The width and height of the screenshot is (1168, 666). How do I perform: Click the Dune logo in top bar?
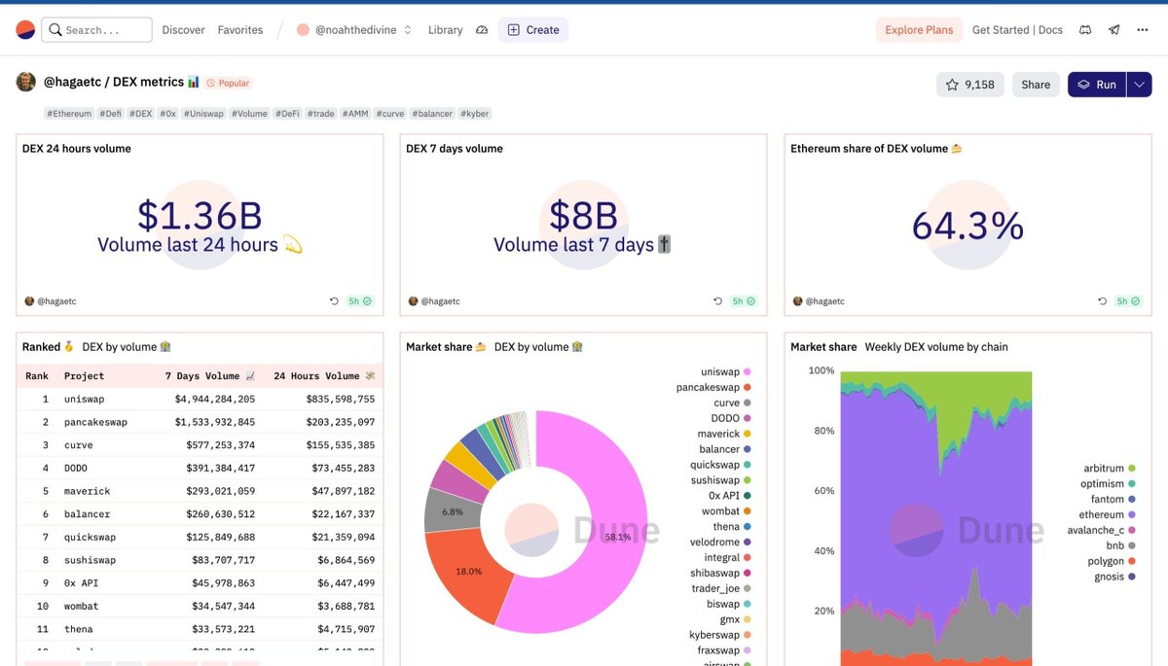25,30
